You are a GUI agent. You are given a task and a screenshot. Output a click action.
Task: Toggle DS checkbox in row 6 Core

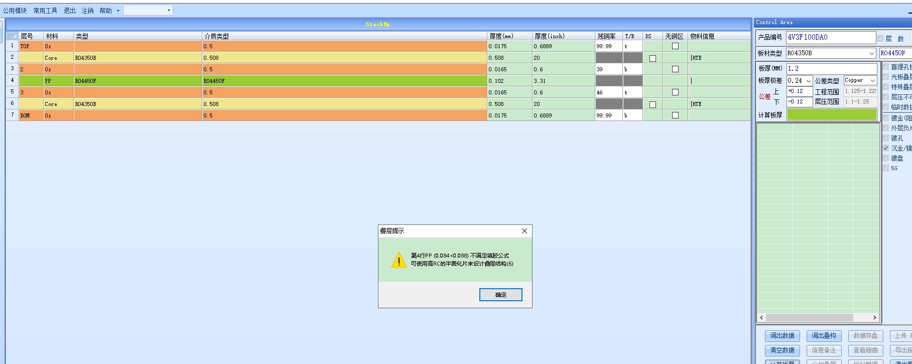tap(653, 104)
